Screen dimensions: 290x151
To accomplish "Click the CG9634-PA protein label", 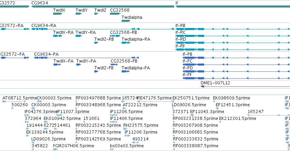I will pyautogui.click(x=46, y=54).
